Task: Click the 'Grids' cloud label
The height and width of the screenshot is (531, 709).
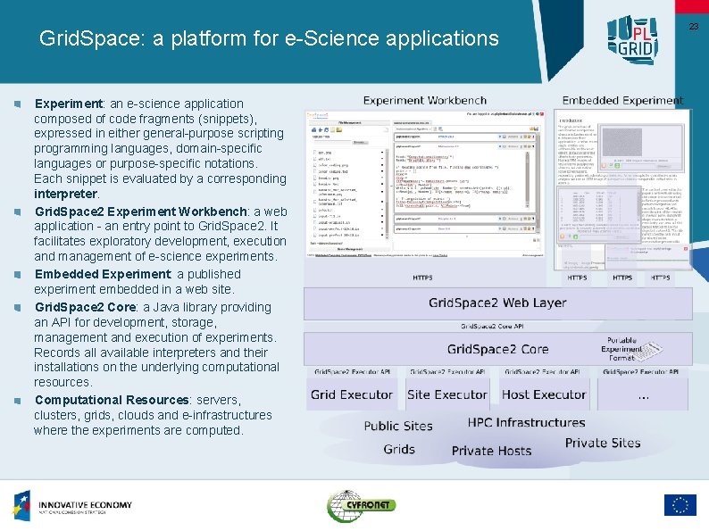Action: (399, 449)
